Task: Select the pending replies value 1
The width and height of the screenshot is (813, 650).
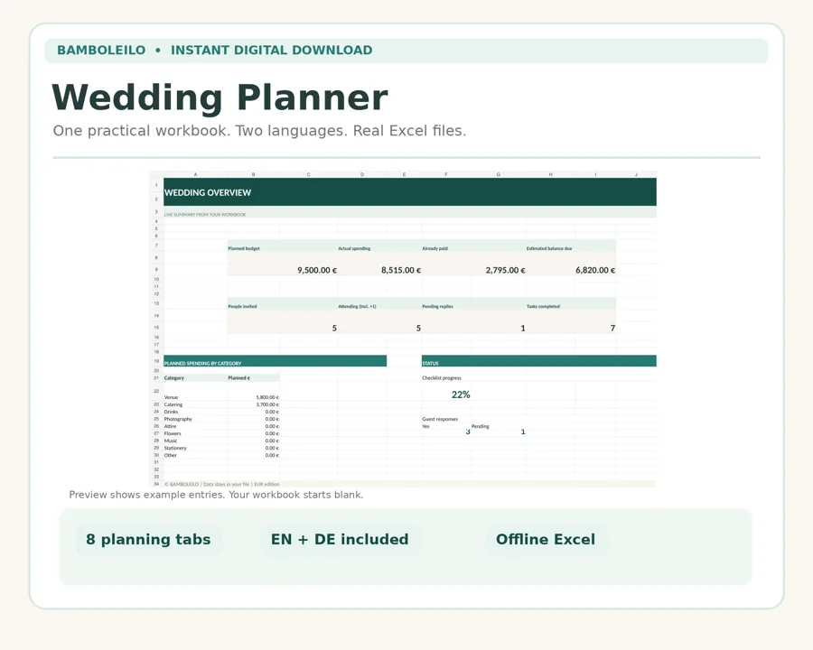Action: tap(523, 328)
